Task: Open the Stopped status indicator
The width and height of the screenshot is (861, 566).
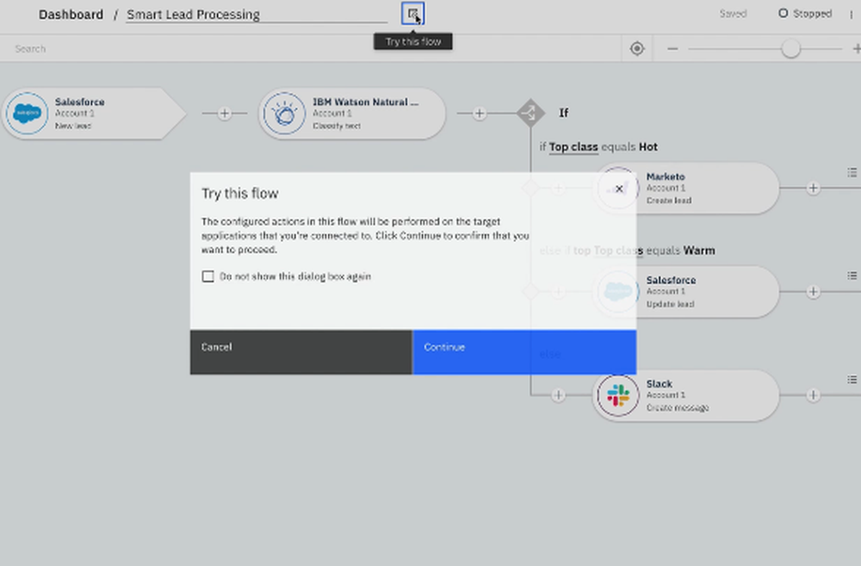Action: (805, 14)
